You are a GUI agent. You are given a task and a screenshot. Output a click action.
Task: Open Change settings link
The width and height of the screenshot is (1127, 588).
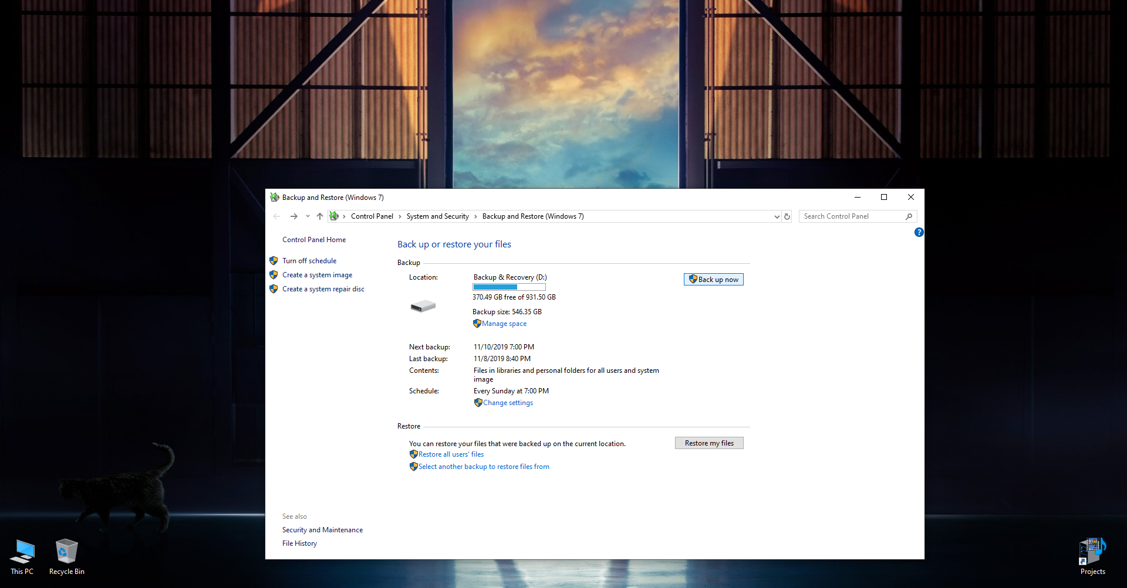pyautogui.click(x=508, y=403)
